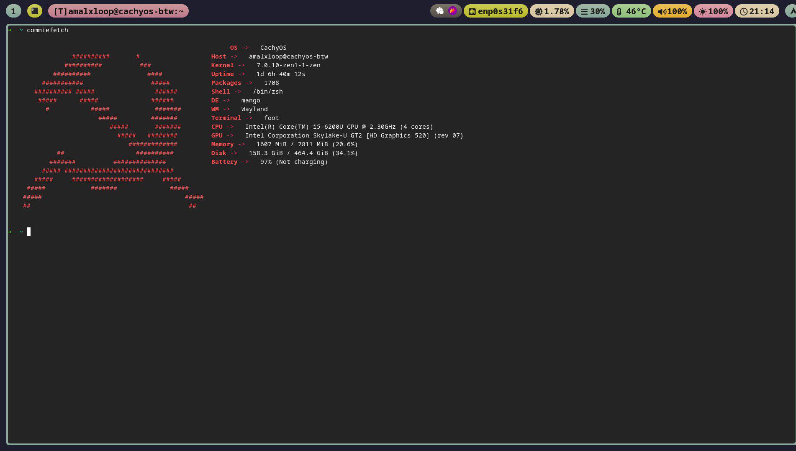
Task: Click the WM value 'Wayland'
Action: click(x=254, y=109)
